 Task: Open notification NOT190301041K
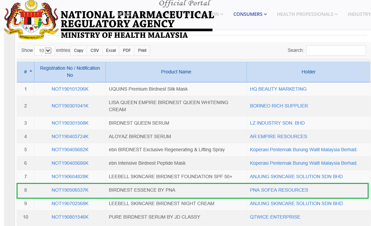(70, 106)
